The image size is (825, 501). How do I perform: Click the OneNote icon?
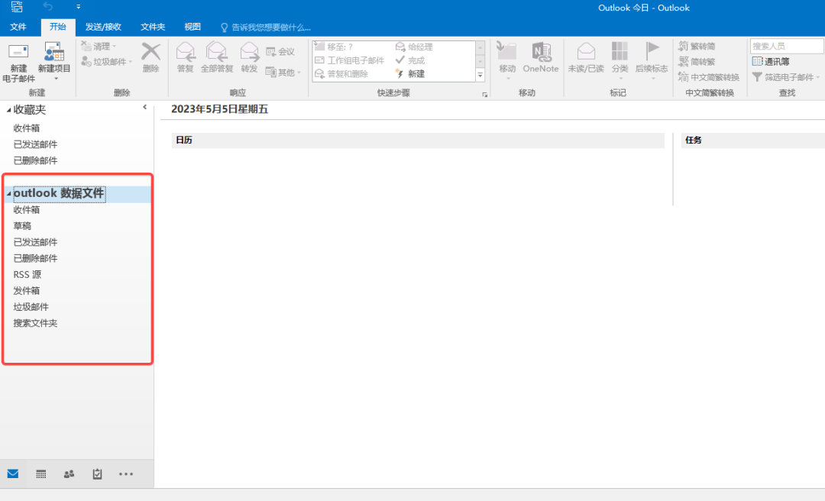coord(541,52)
